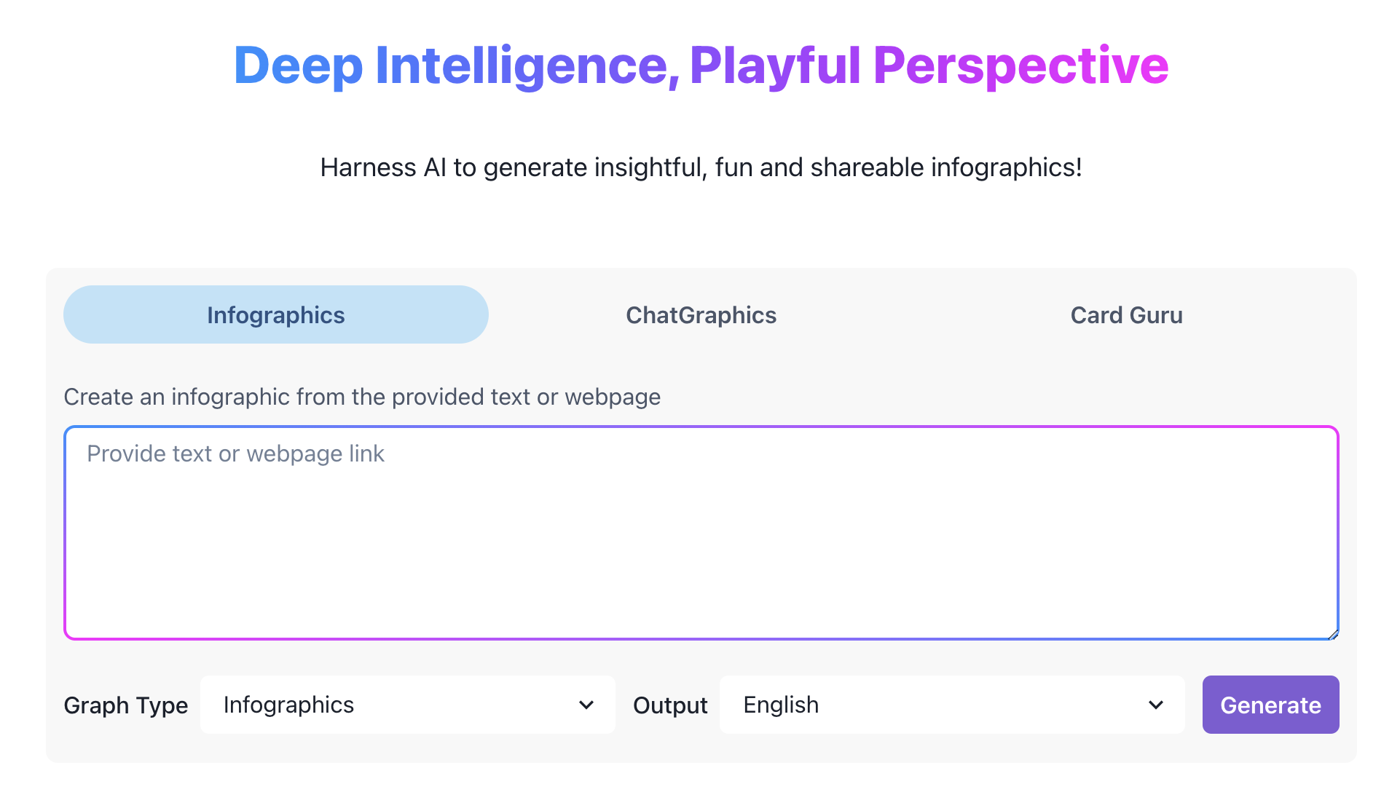Viewport: 1400px width, 808px height.
Task: Click the 'Deep Intelligence, Playful Perspective' heading
Action: coord(700,66)
